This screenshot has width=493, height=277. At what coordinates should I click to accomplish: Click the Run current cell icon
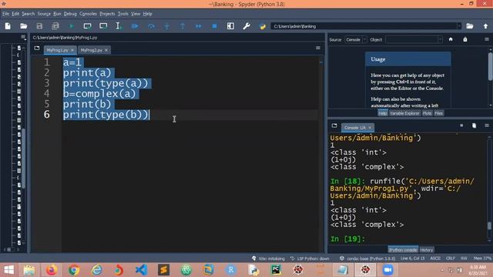click(x=87, y=26)
